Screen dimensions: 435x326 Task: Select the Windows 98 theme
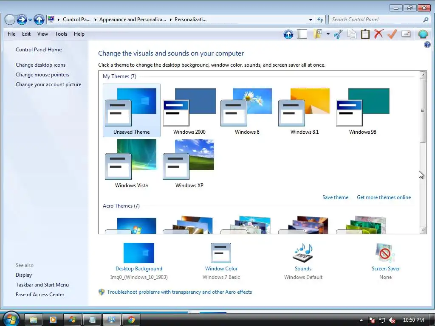pos(363,110)
